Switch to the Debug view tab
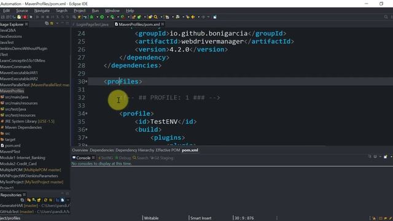The image size is (393, 221). pyautogui.click(x=123, y=158)
